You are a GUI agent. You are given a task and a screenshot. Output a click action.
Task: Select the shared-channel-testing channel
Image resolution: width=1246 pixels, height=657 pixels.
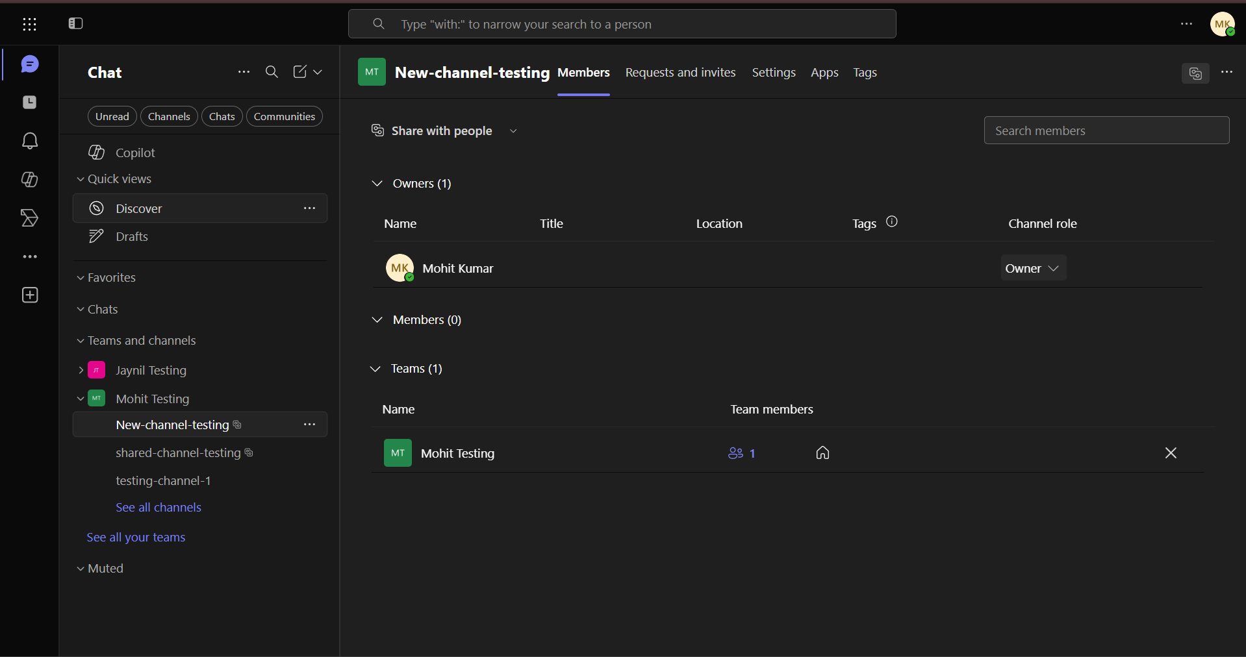[200, 453]
